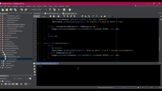Close the Output PruebaConexion tab
Viewport: 162px width, 91px height.
coord(58,63)
